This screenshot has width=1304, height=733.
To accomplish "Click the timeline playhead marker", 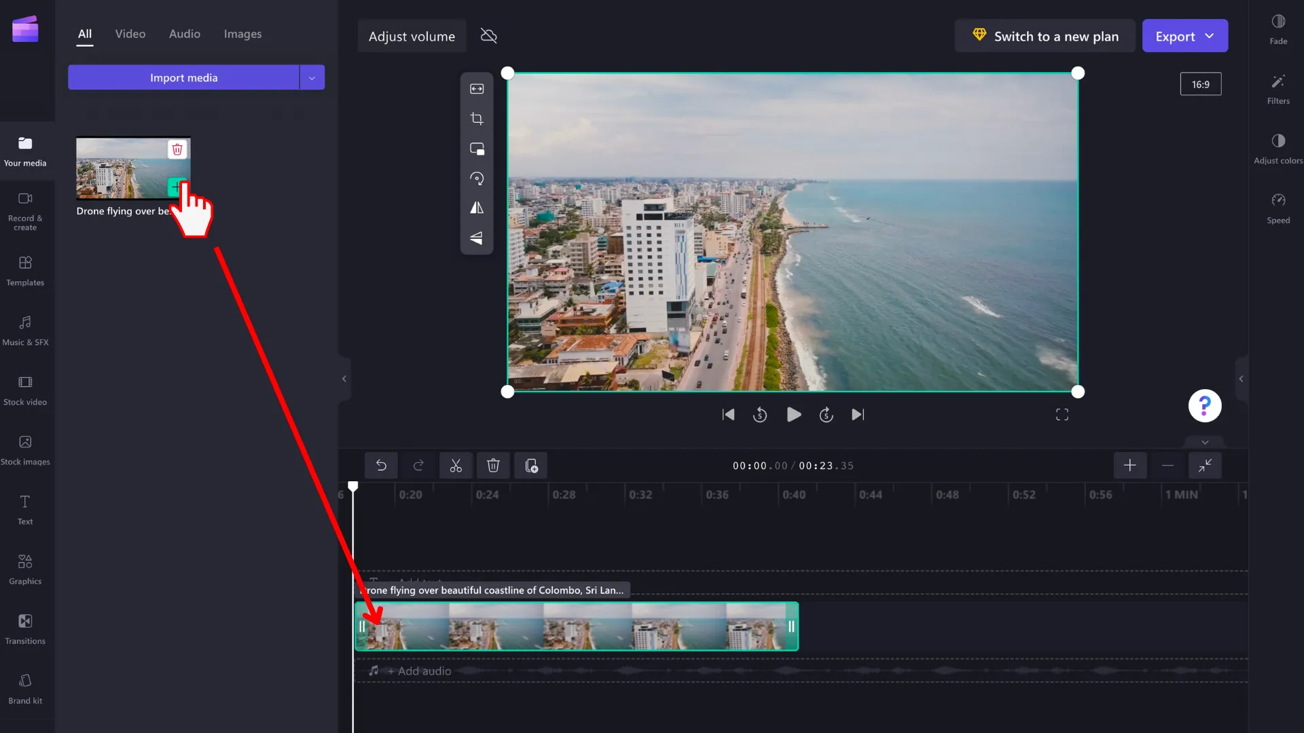I will pos(353,486).
